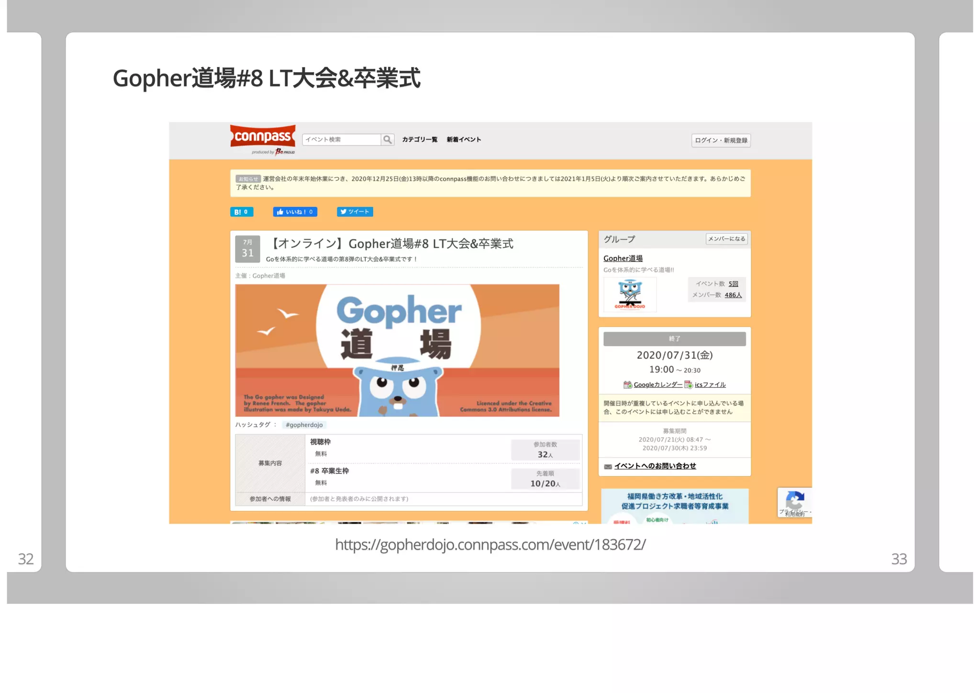980x693 pixels.
Task: Click the slide URL gopherdojo.connpass.com/event/183672/
Action: (x=490, y=544)
